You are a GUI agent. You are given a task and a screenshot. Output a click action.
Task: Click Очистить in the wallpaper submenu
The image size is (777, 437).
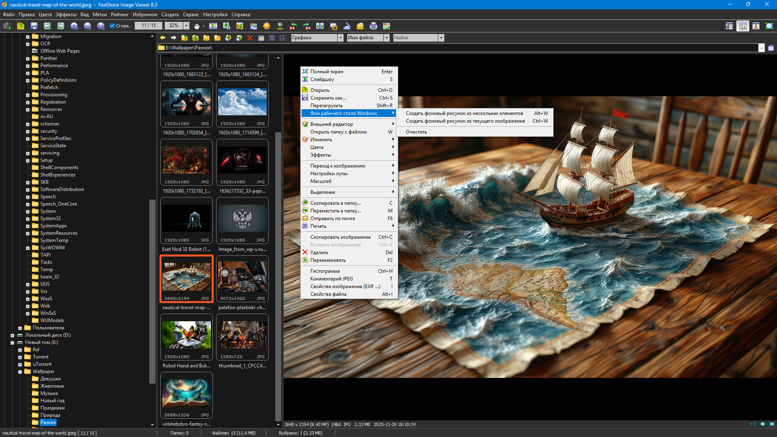[416, 132]
